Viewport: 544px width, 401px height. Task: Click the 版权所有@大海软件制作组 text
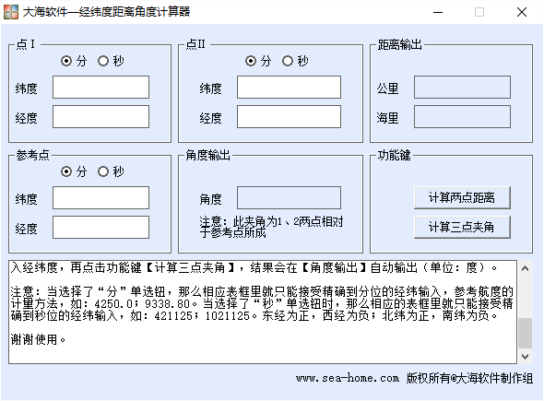point(469,378)
